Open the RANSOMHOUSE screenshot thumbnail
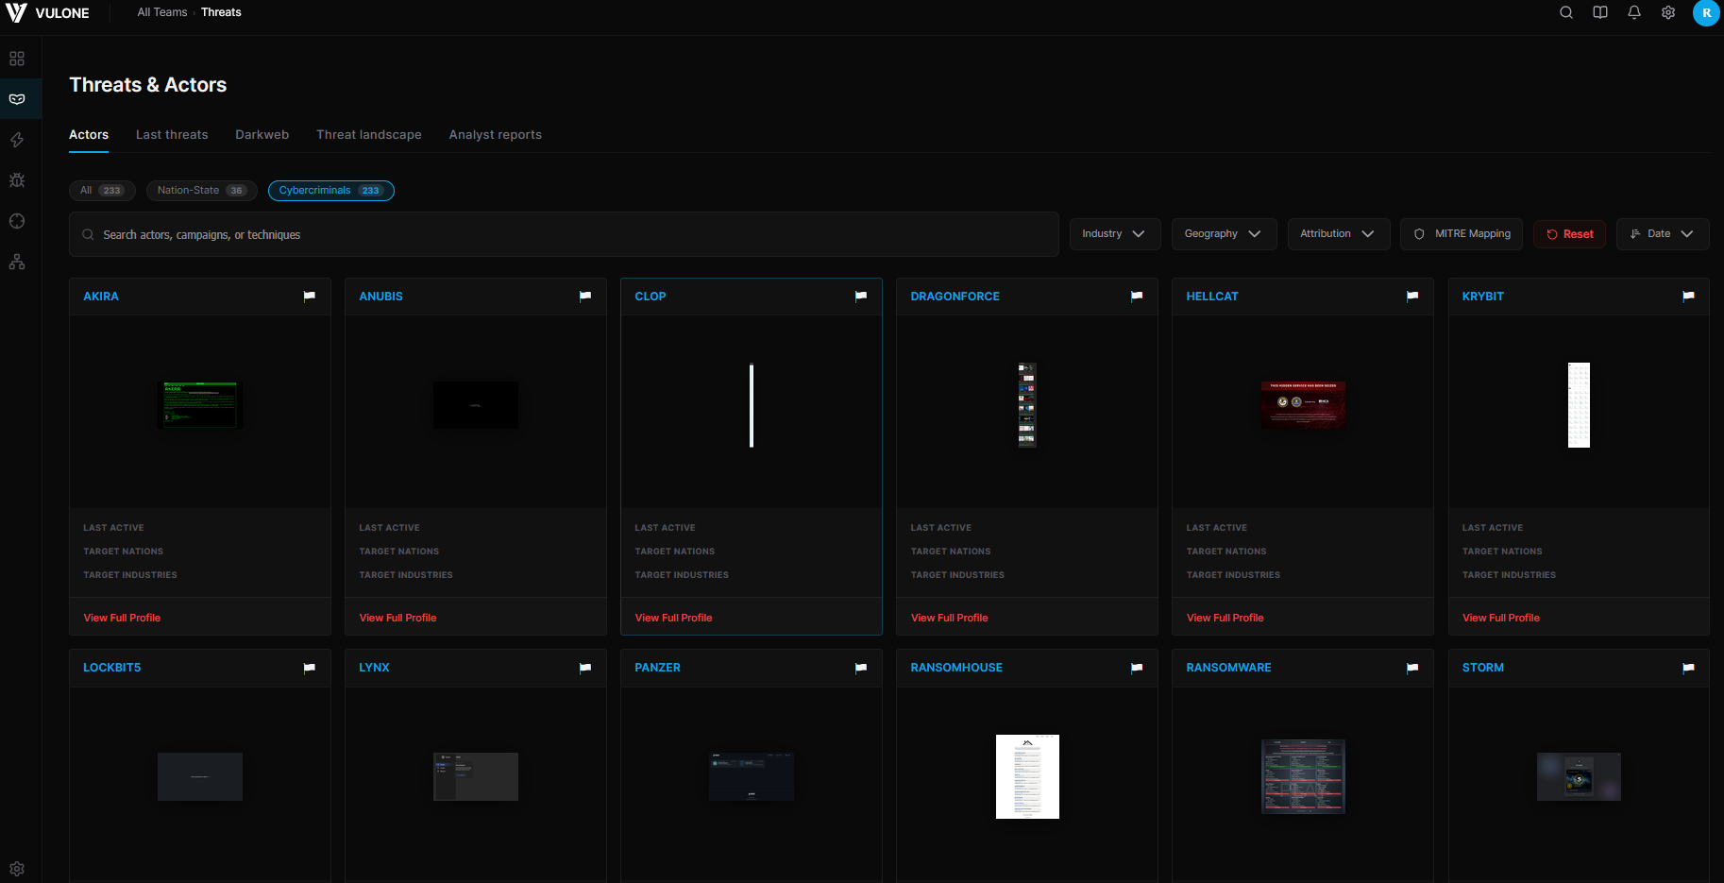1724x883 pixels. (x=1027, y=776)
